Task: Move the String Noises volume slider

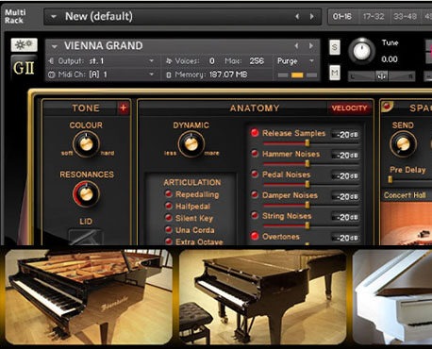Action: 307,225
